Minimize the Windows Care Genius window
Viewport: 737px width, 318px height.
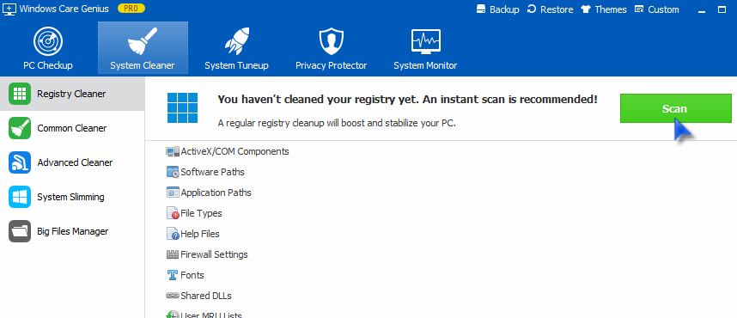(x=703, y=10)
